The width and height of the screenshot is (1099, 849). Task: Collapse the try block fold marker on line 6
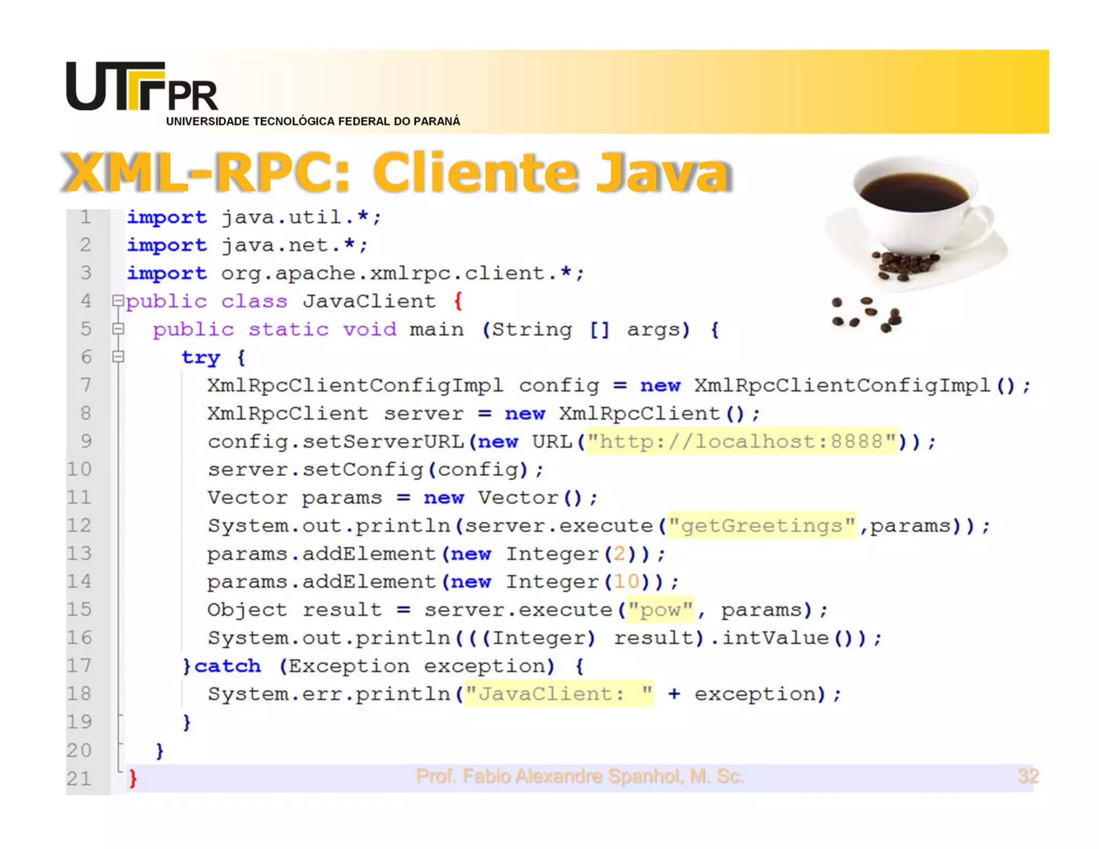[x=118, y=356]
